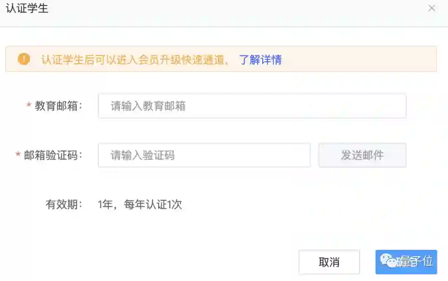Click the orange exclamation warning icon
The height and width of the screenshot is (281, 448).
click(x=24, y=59)
